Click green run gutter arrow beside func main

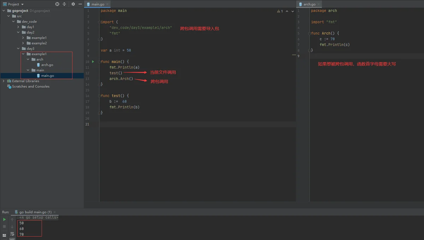point(93,62)
